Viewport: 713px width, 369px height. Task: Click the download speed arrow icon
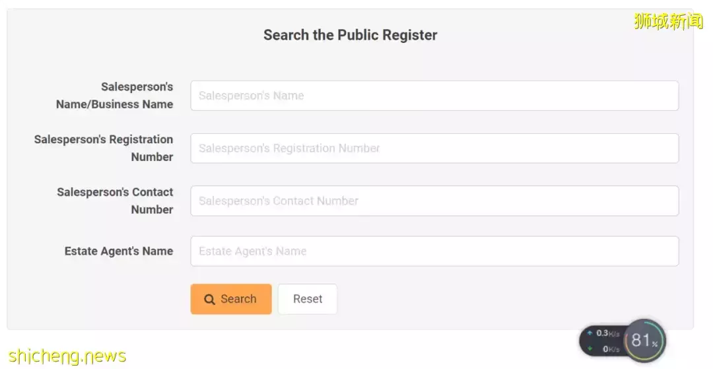tap(590, 349)
